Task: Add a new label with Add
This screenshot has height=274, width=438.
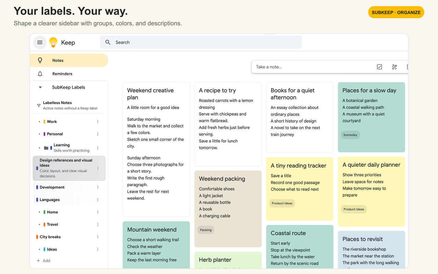Action: click(43, 261)
